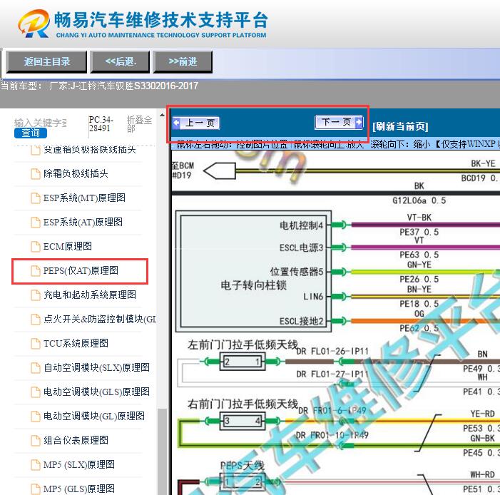
Task: Click document icon beside 除霜负极线插头
Action: pyautogui.click(x=36, y=174)
